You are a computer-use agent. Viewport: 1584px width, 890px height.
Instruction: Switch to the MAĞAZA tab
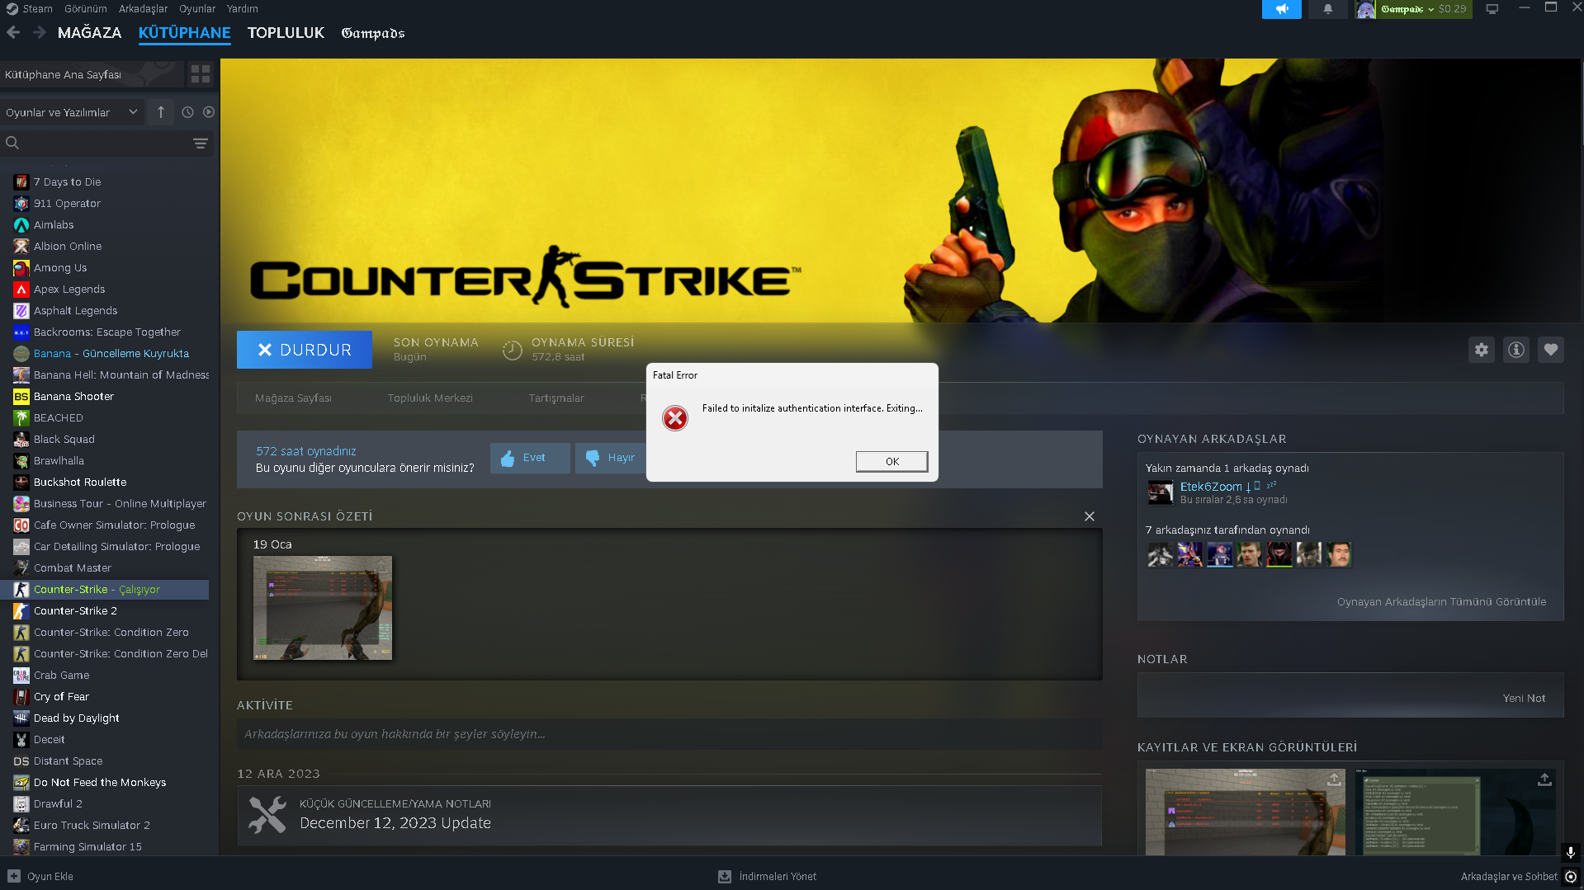(89, 33)
